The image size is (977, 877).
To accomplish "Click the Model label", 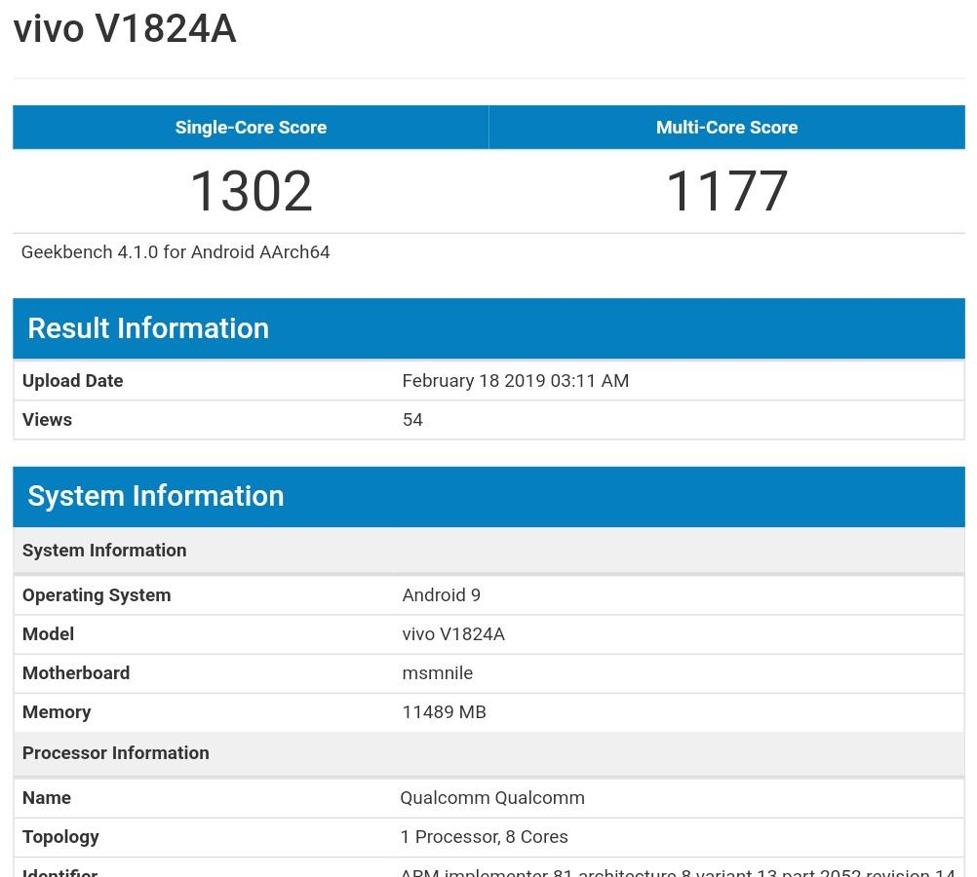I will 48,634.
